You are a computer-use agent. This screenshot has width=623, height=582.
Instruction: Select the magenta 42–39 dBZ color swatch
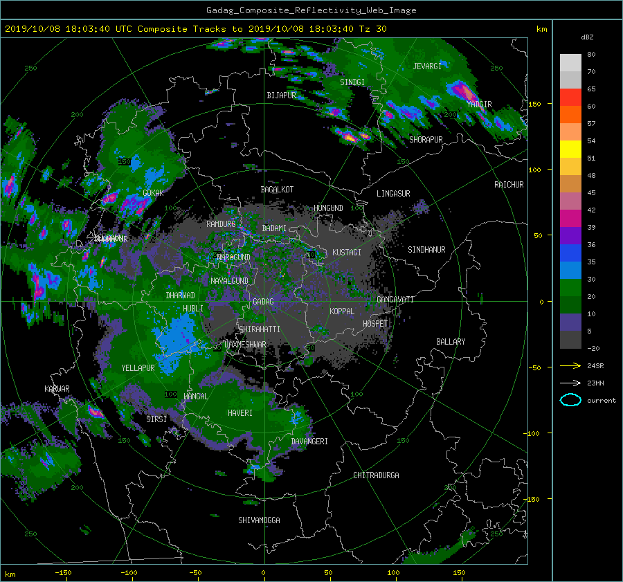[570, 219]
